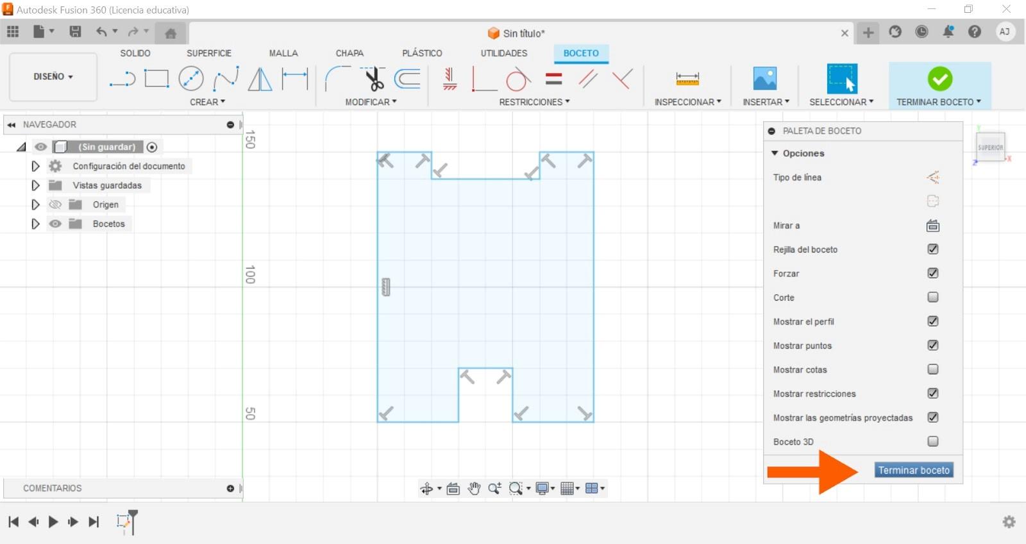The width and height of the screenshot is (1026, 544).
Task: Enable the Corte checkbox
Action: pos(933,297)
